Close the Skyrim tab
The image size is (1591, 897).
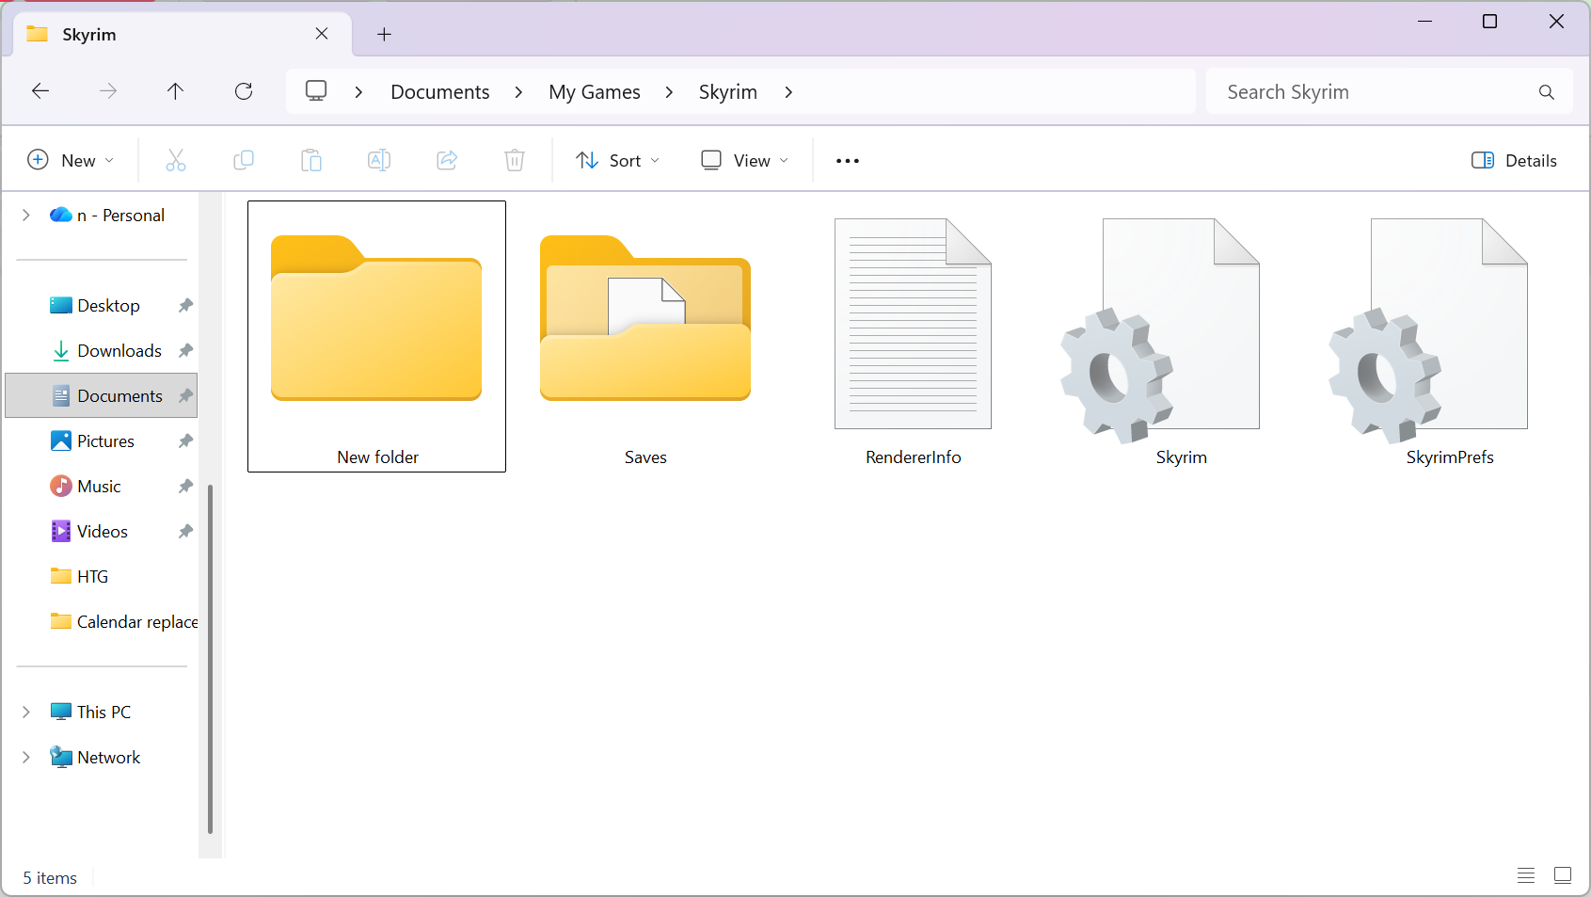(322, 34)
